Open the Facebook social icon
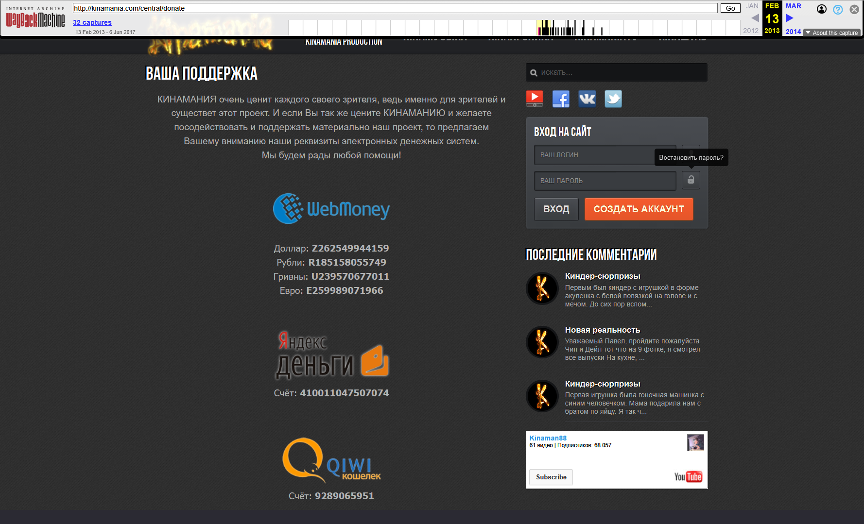 coord(561,99)
